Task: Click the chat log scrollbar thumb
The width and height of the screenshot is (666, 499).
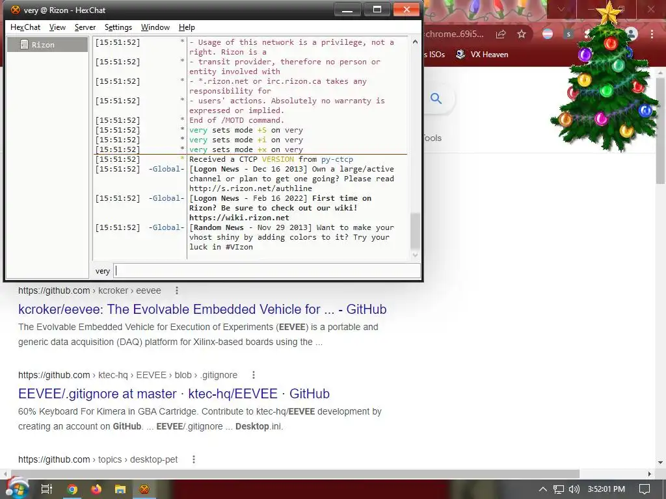Action: (x=415, y=231)
